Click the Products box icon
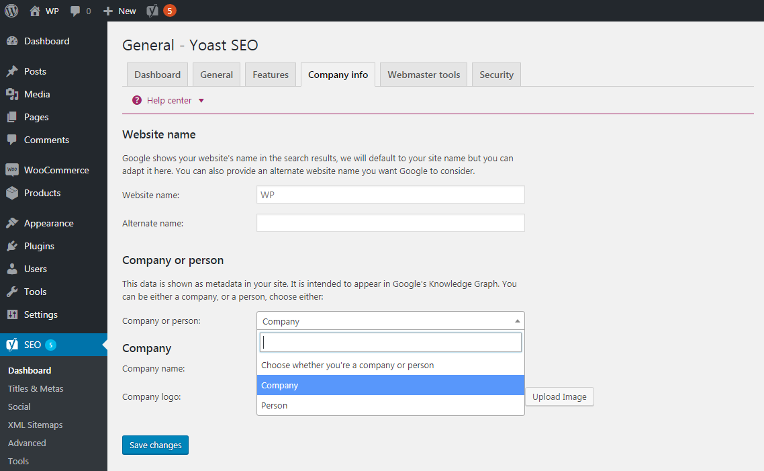The width and height of the screenshot is (764, 471). click(12, 193)
